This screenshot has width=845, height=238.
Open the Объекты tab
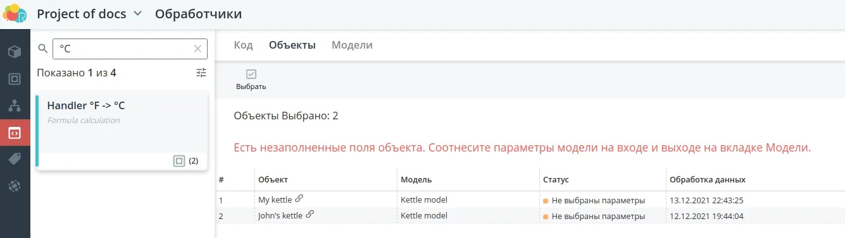tap(292, 45)
